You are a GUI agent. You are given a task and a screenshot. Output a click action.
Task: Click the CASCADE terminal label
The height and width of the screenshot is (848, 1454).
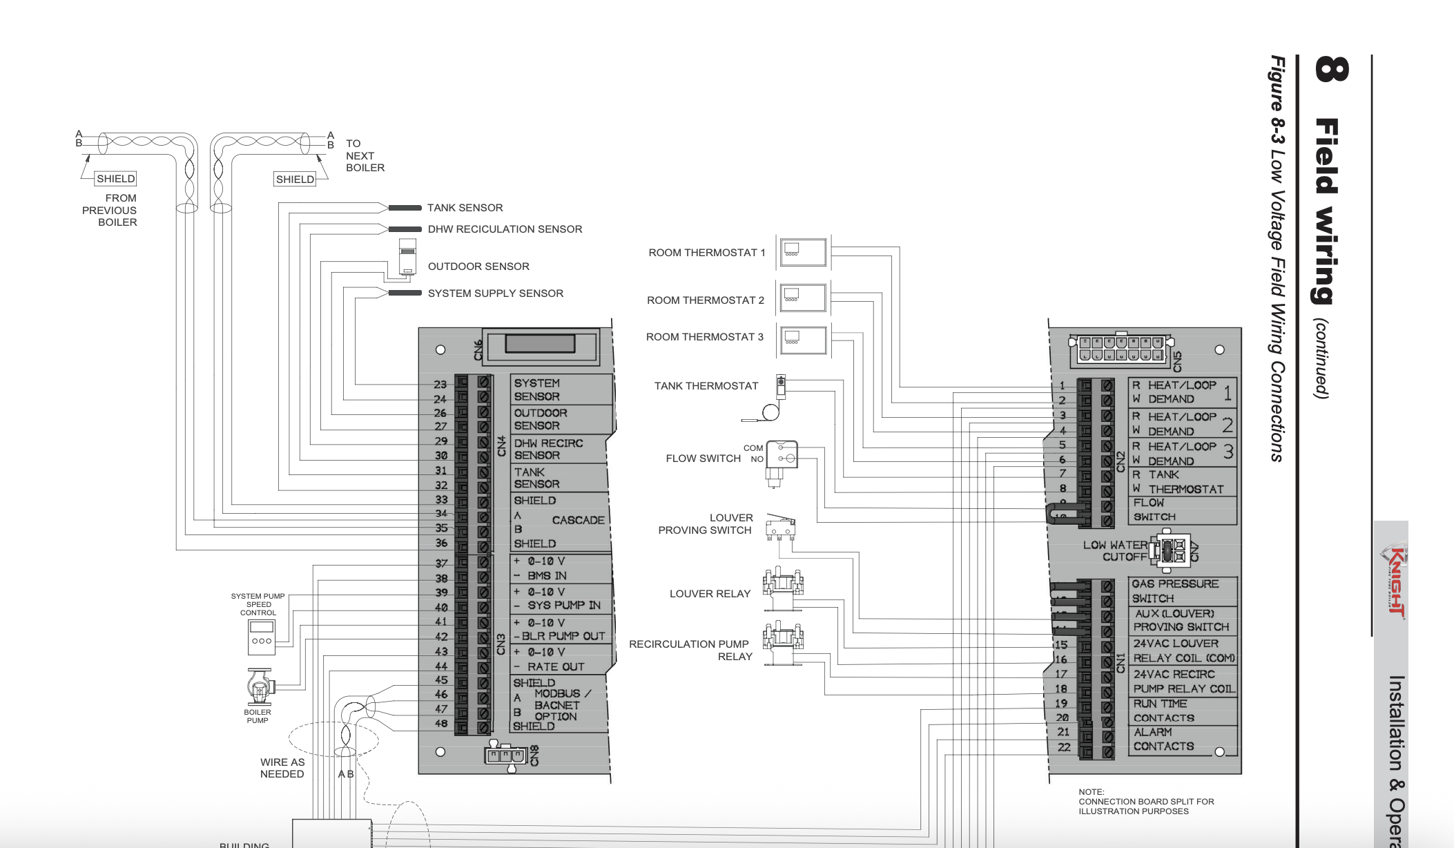pyautogui.click(x=578, y=520)
